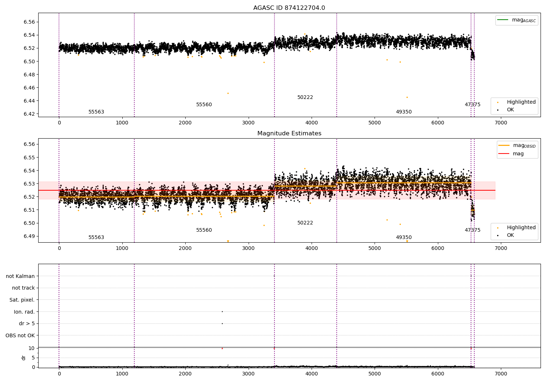Click obsid label 47375 in the Magnitude Estimates plot
Screen dimensions: 546x382
click(x=472, y=230)
